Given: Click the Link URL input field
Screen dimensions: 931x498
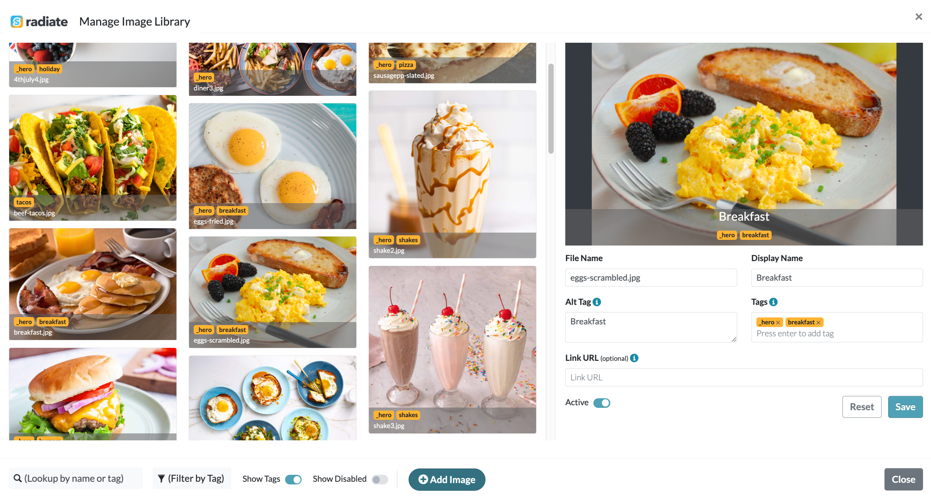Looking at the screenshot, I should click(x=744, y=377).
